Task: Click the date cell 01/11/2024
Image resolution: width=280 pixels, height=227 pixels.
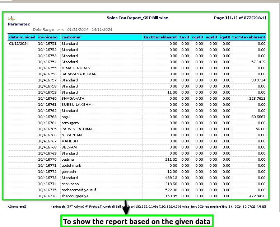Action: coord(19,43)
